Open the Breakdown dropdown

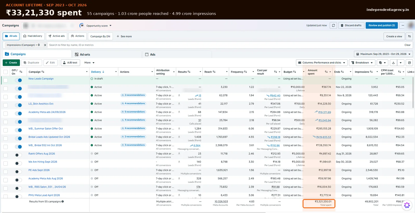[362, 63]
